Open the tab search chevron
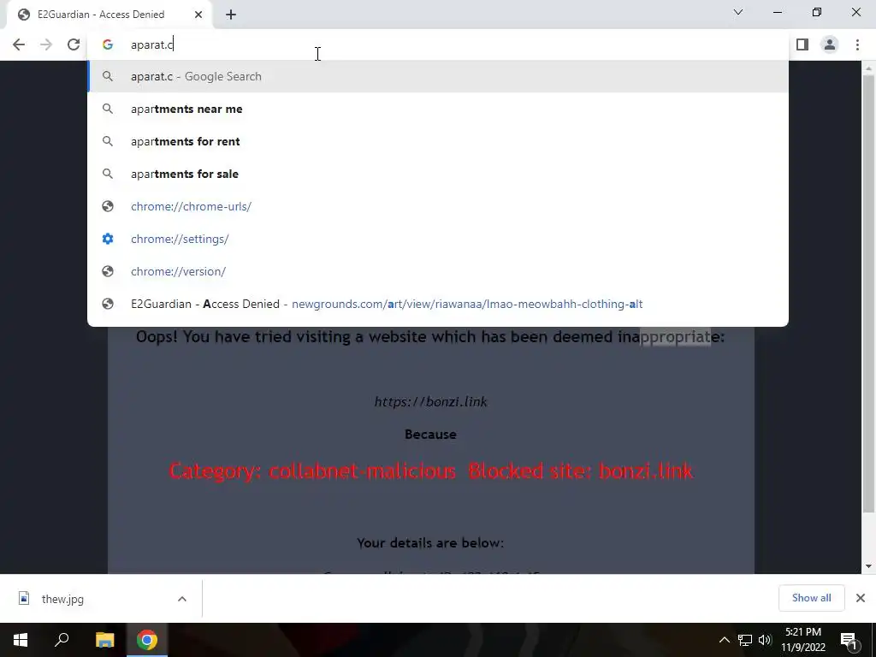 click(738, 12)
